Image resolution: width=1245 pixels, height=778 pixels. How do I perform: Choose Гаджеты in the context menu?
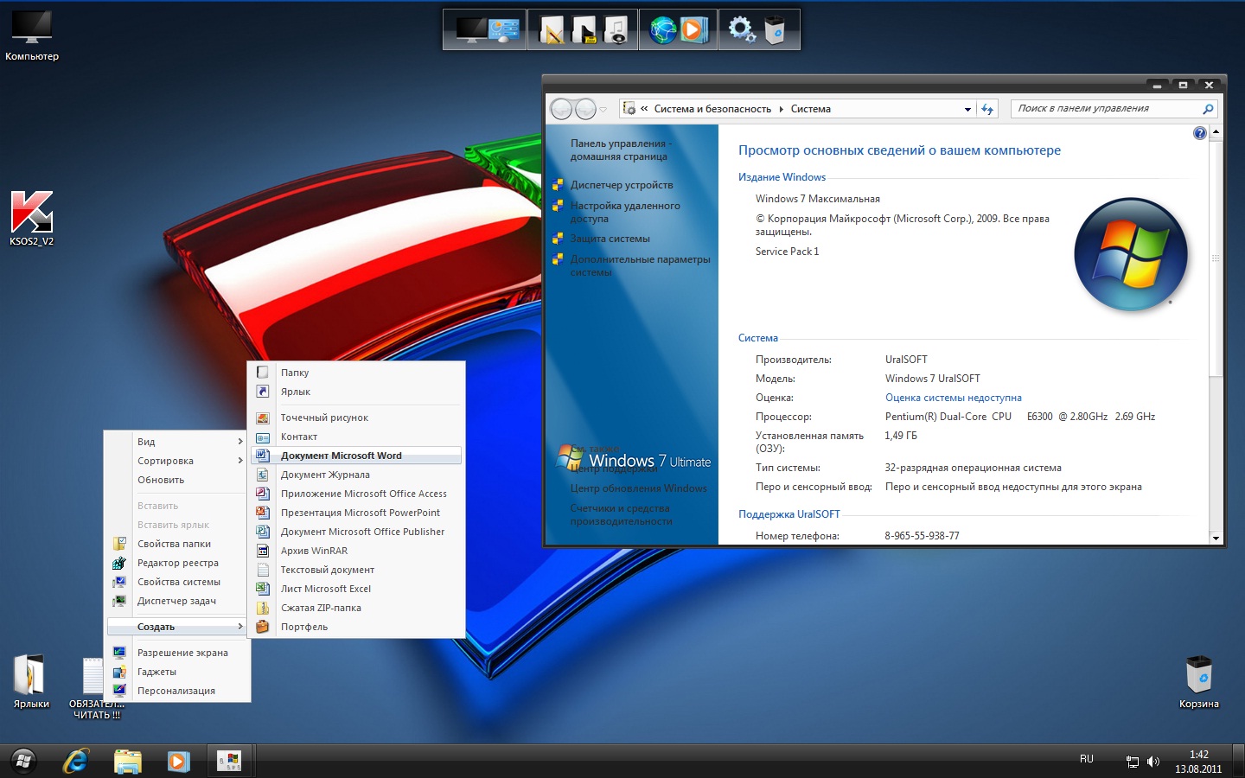click(177, 672)
